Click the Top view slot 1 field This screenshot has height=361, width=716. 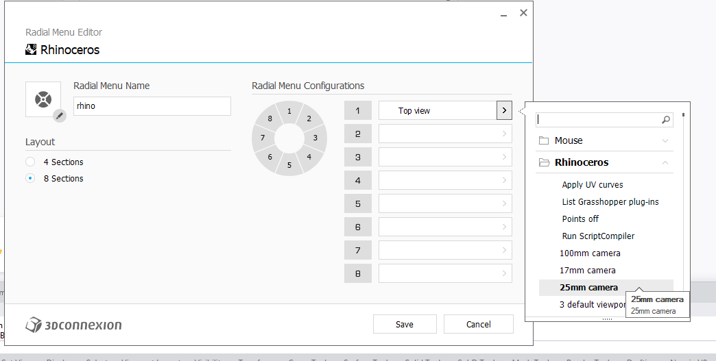pyautogui.click(x=438, y=110)
